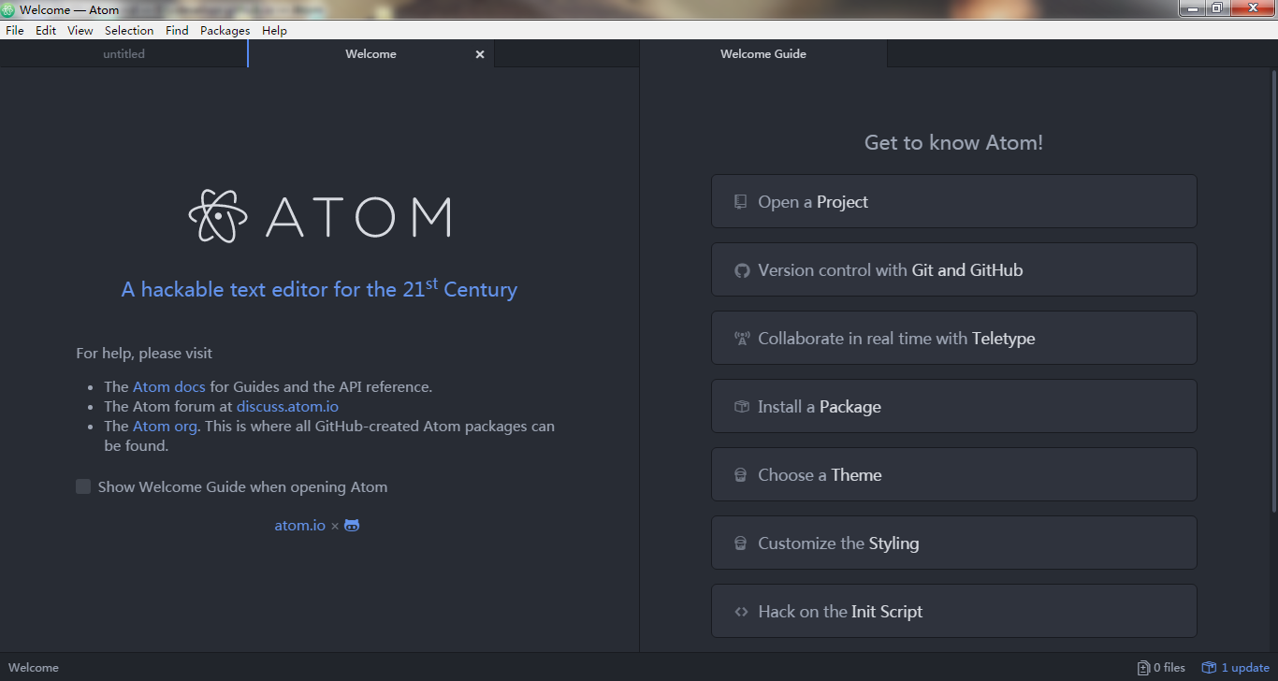Open the atom.io link

pyautogui.click(x=300, y=526)
